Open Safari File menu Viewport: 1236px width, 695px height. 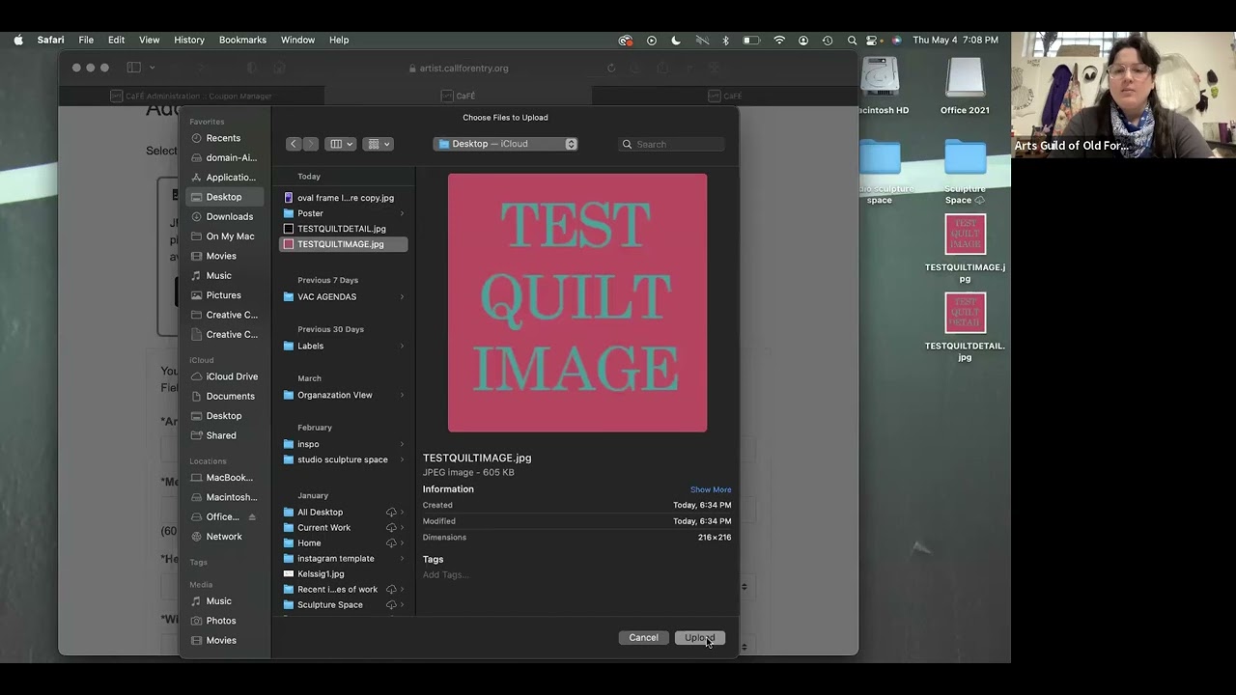pyautogui.click(x=86, y=40)
